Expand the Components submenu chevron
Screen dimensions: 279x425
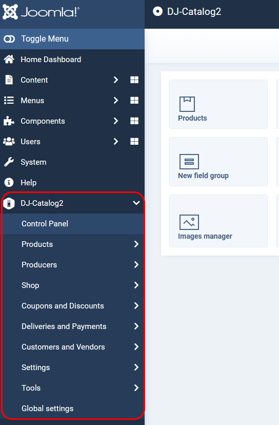click(x=116, y=121)
